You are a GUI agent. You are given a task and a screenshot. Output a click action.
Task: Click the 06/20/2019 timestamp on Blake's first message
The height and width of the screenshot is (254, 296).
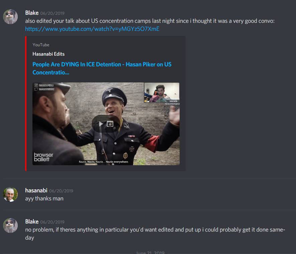tap(52, 13)
